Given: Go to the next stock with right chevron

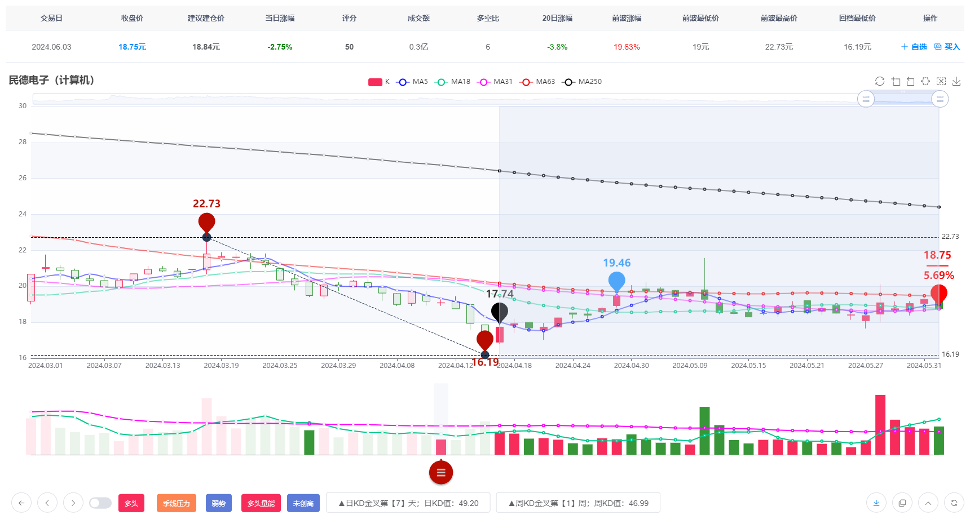Looking at the screenshot, I should [x=73, y=503].
